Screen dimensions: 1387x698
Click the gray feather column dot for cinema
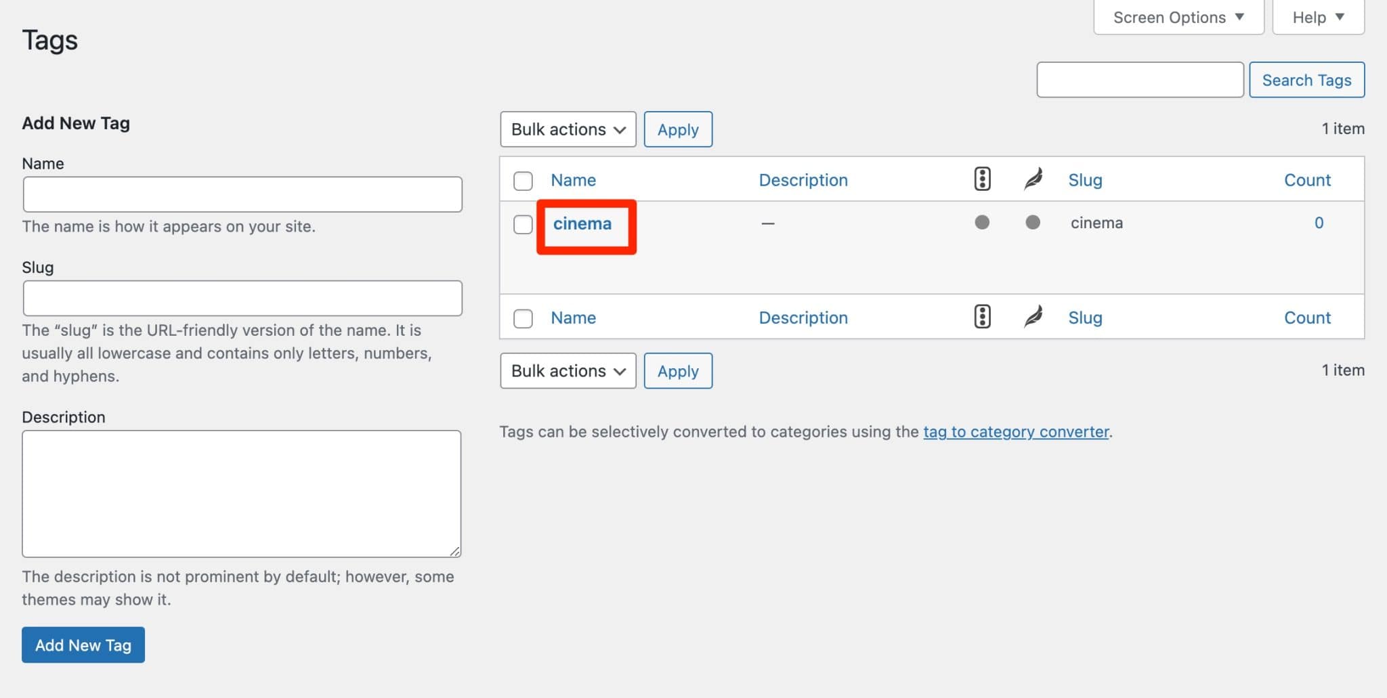[1032, 222]
